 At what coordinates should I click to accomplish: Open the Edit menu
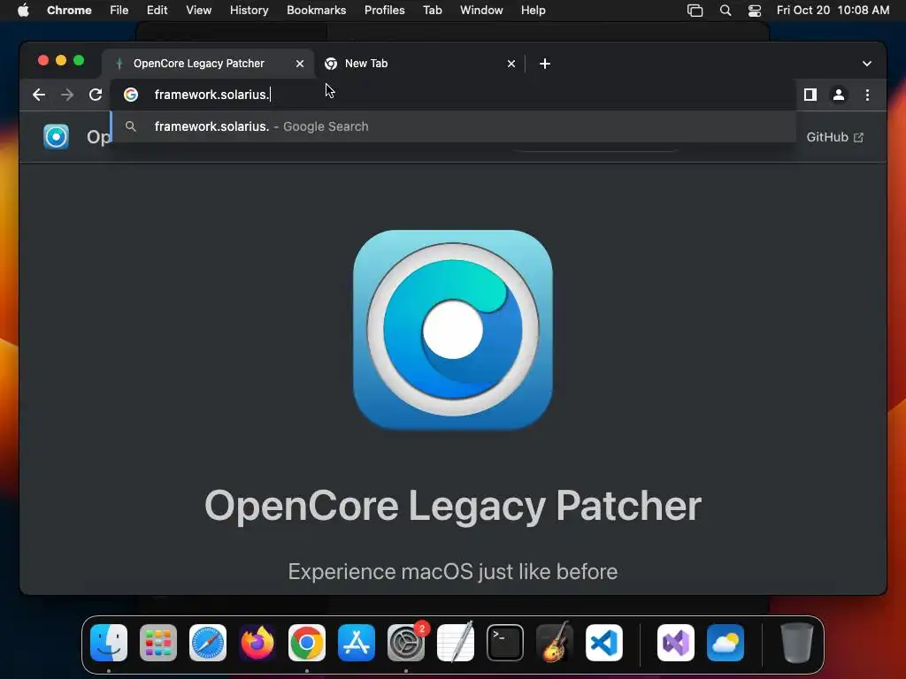157,11
